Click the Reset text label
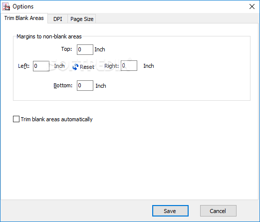260x222 pixels. pos(87,67)
